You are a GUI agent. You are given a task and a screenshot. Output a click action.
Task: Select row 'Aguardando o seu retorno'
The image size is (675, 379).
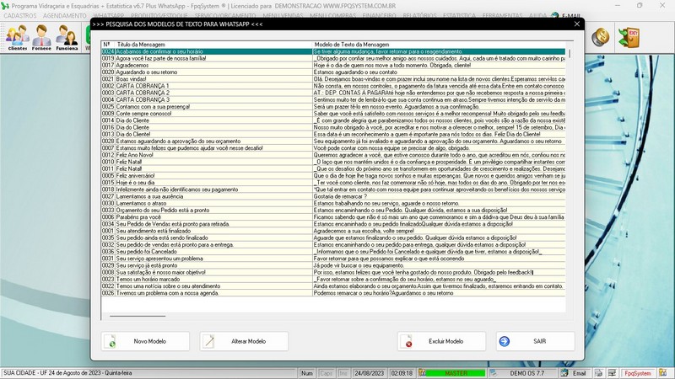click(x=333, y=72)
